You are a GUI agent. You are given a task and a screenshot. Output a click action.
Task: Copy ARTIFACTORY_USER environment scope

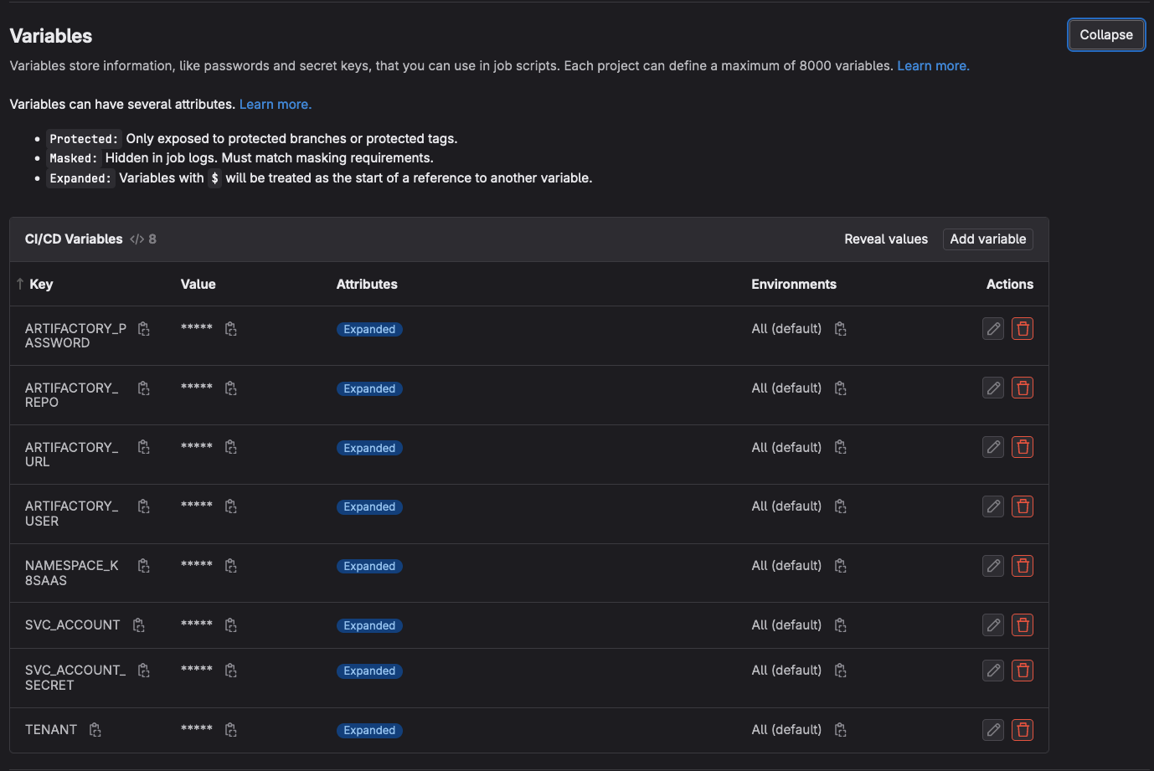coord(841,506)
